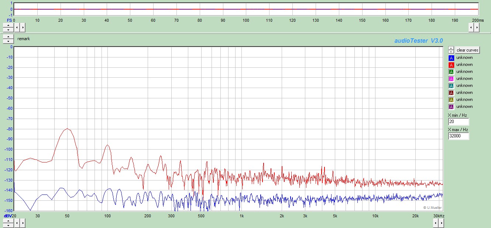
Task: Click left arrow under FS 0 ms label
Action: pos(17,27)
